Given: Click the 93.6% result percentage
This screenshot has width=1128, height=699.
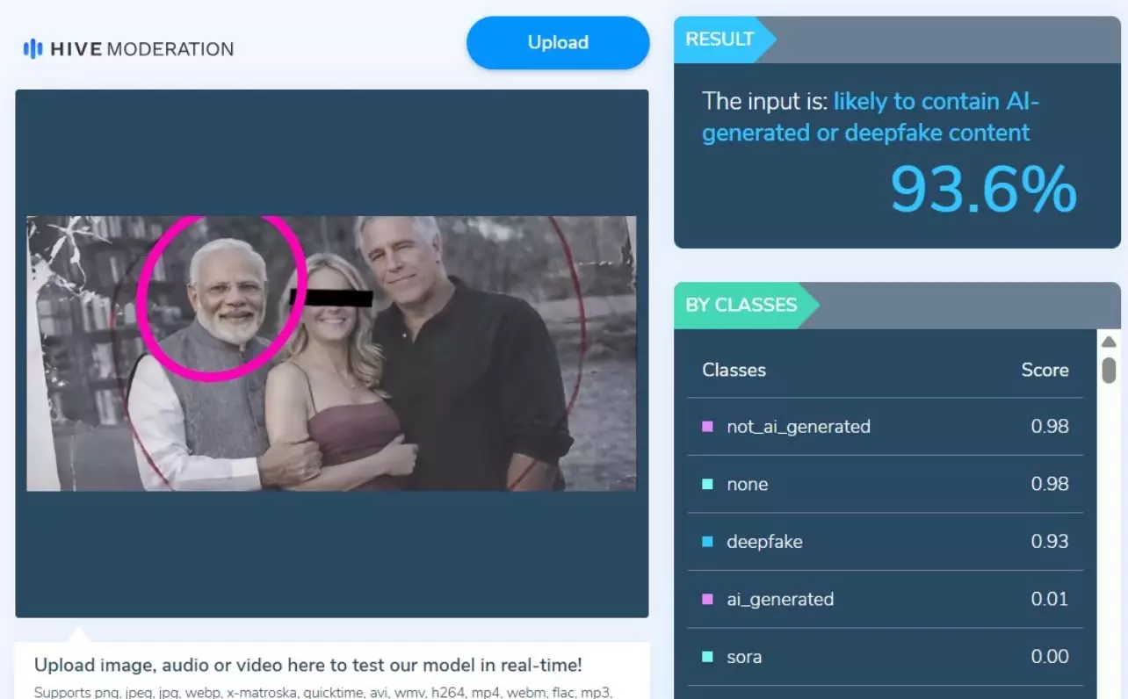Looking at the screenshot, I should click(x=983, y=190).
